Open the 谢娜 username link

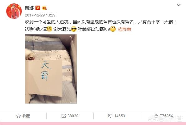(x=29, y=8)
